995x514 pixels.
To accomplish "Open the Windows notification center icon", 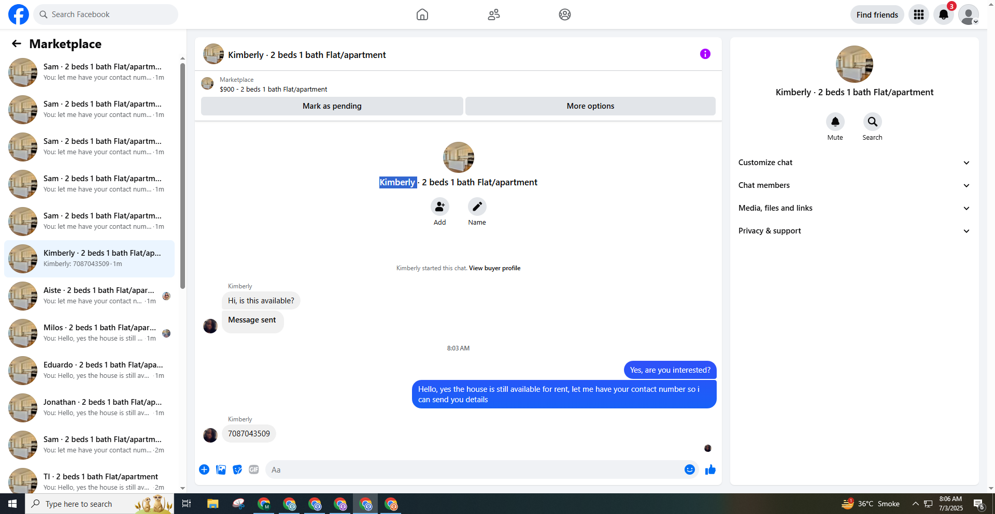I will click(x=979, y=504).
